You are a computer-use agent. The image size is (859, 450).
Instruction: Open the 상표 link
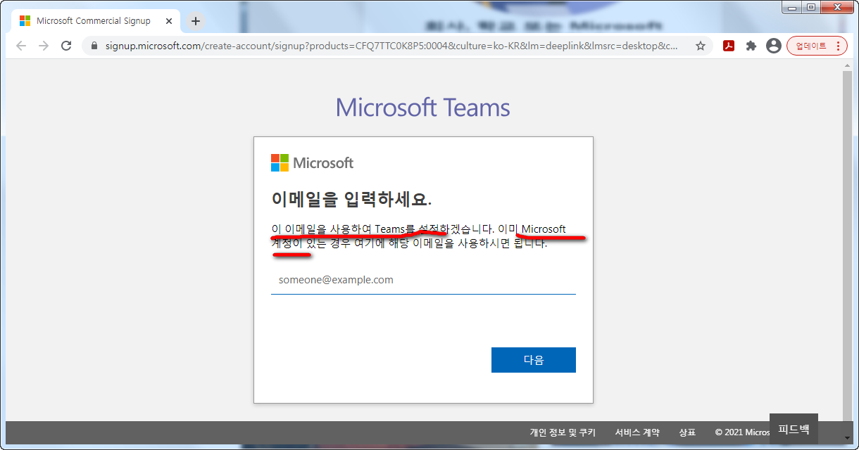687,432
